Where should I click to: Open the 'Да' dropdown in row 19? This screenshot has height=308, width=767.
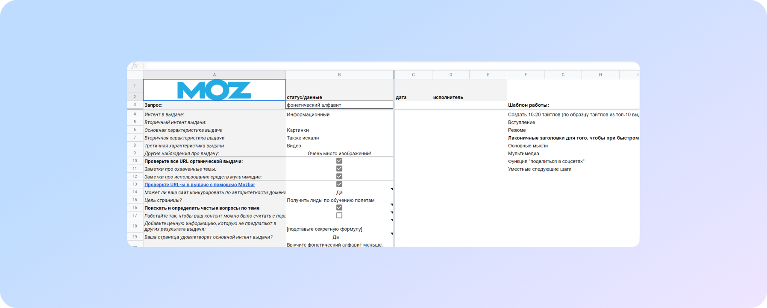pos(391,234)
